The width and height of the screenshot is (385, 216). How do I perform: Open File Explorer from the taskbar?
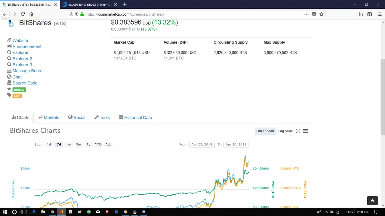click(43, 212)
